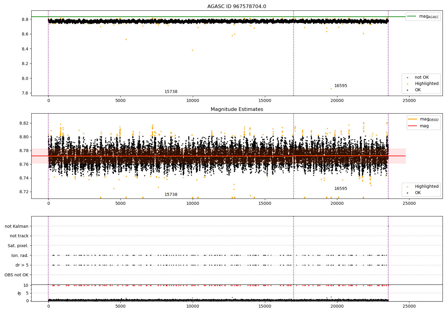Click the orange mag OBSID legend line
447x313 pixels.
(x=413, y=119)
